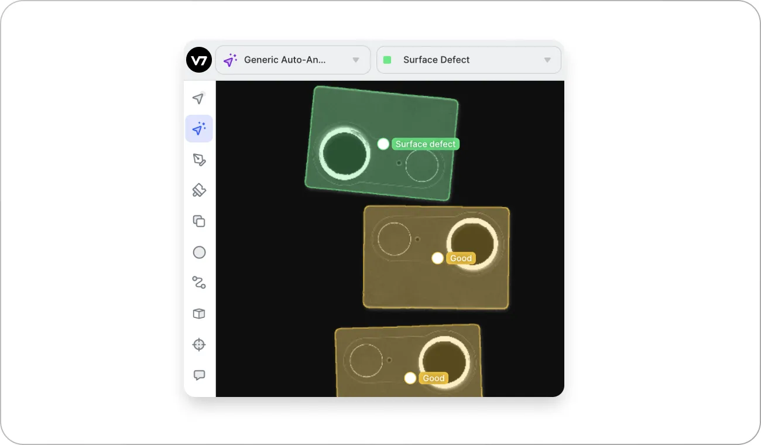Click the Surface defect annotation label
The height and width of the screenshot is (445, 761).
tap(425, 144)
